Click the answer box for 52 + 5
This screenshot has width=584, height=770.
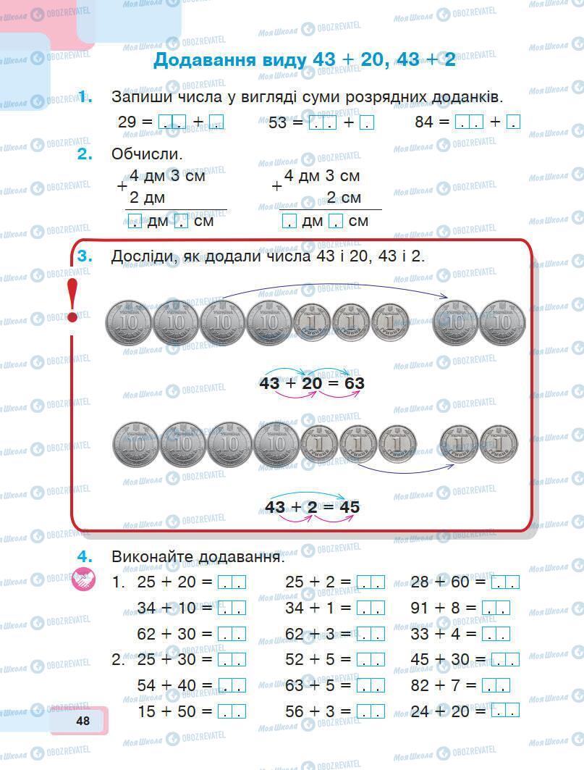(371, 659)
